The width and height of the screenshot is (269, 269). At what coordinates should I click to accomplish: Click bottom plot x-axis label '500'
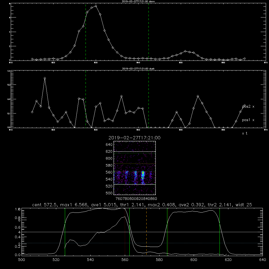tap(22, 260)
